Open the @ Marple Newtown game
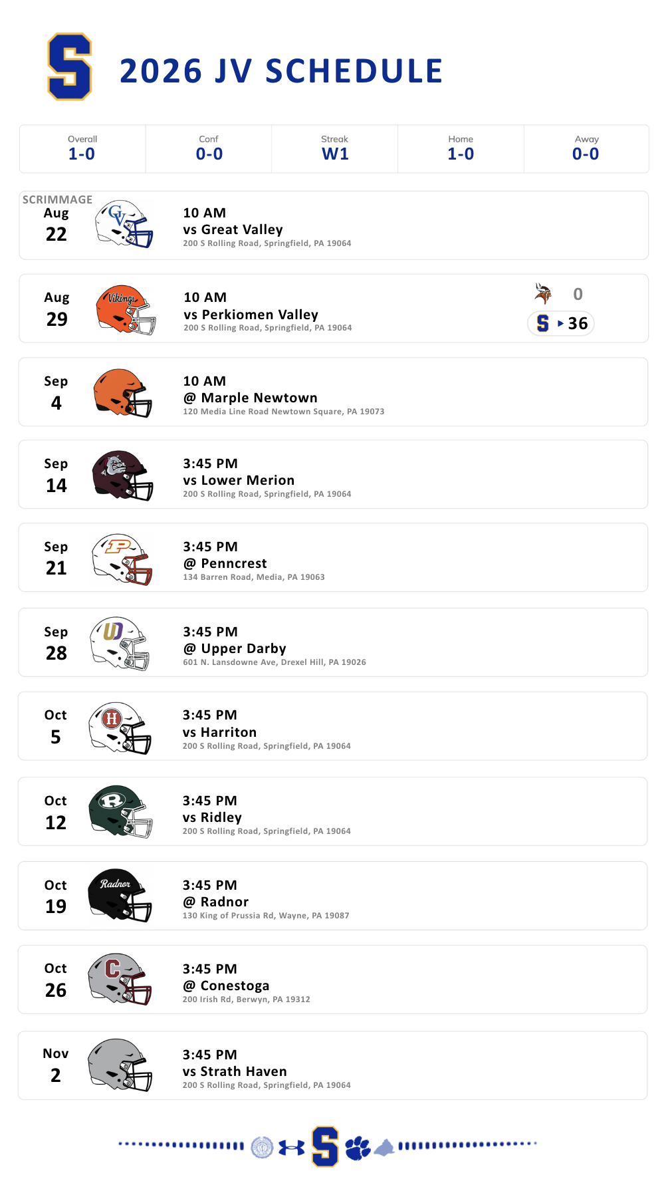This screenshot has height=1193, width=670. [251, 398]
